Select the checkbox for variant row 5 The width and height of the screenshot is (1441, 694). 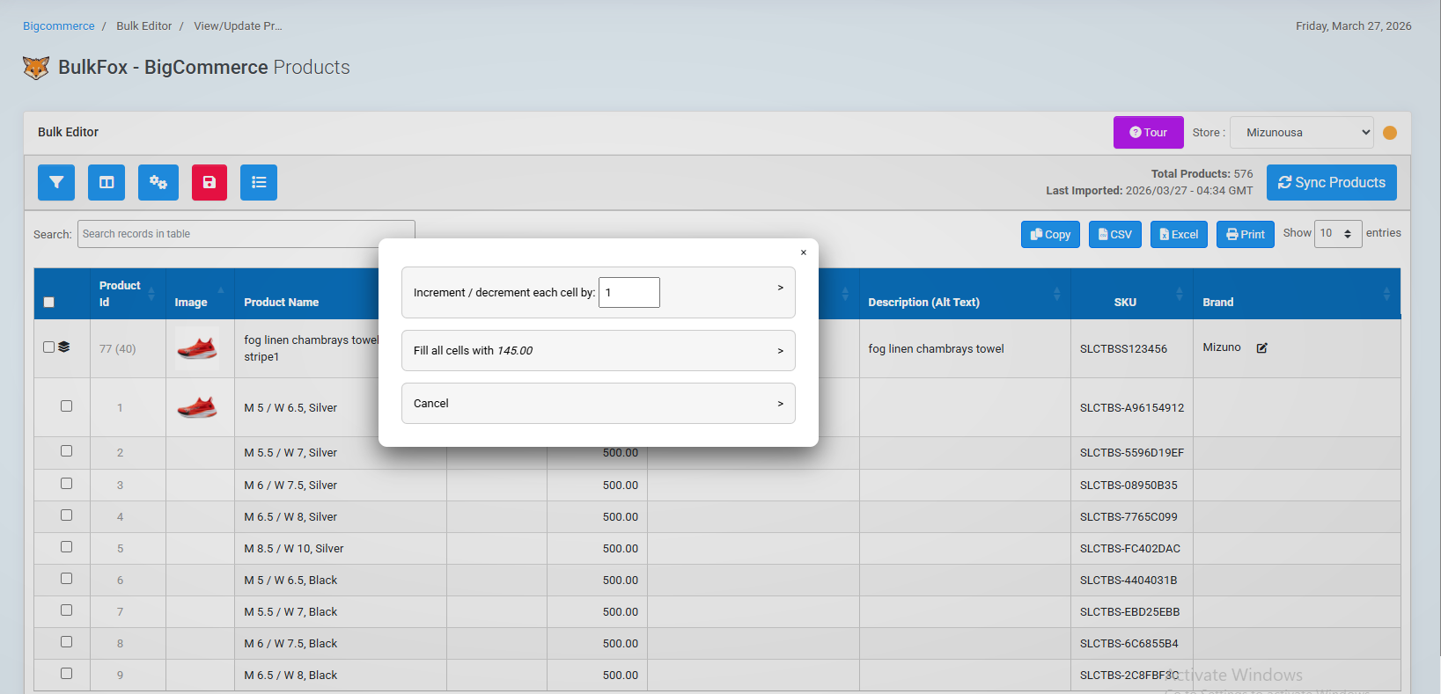(x=66, y=546)
